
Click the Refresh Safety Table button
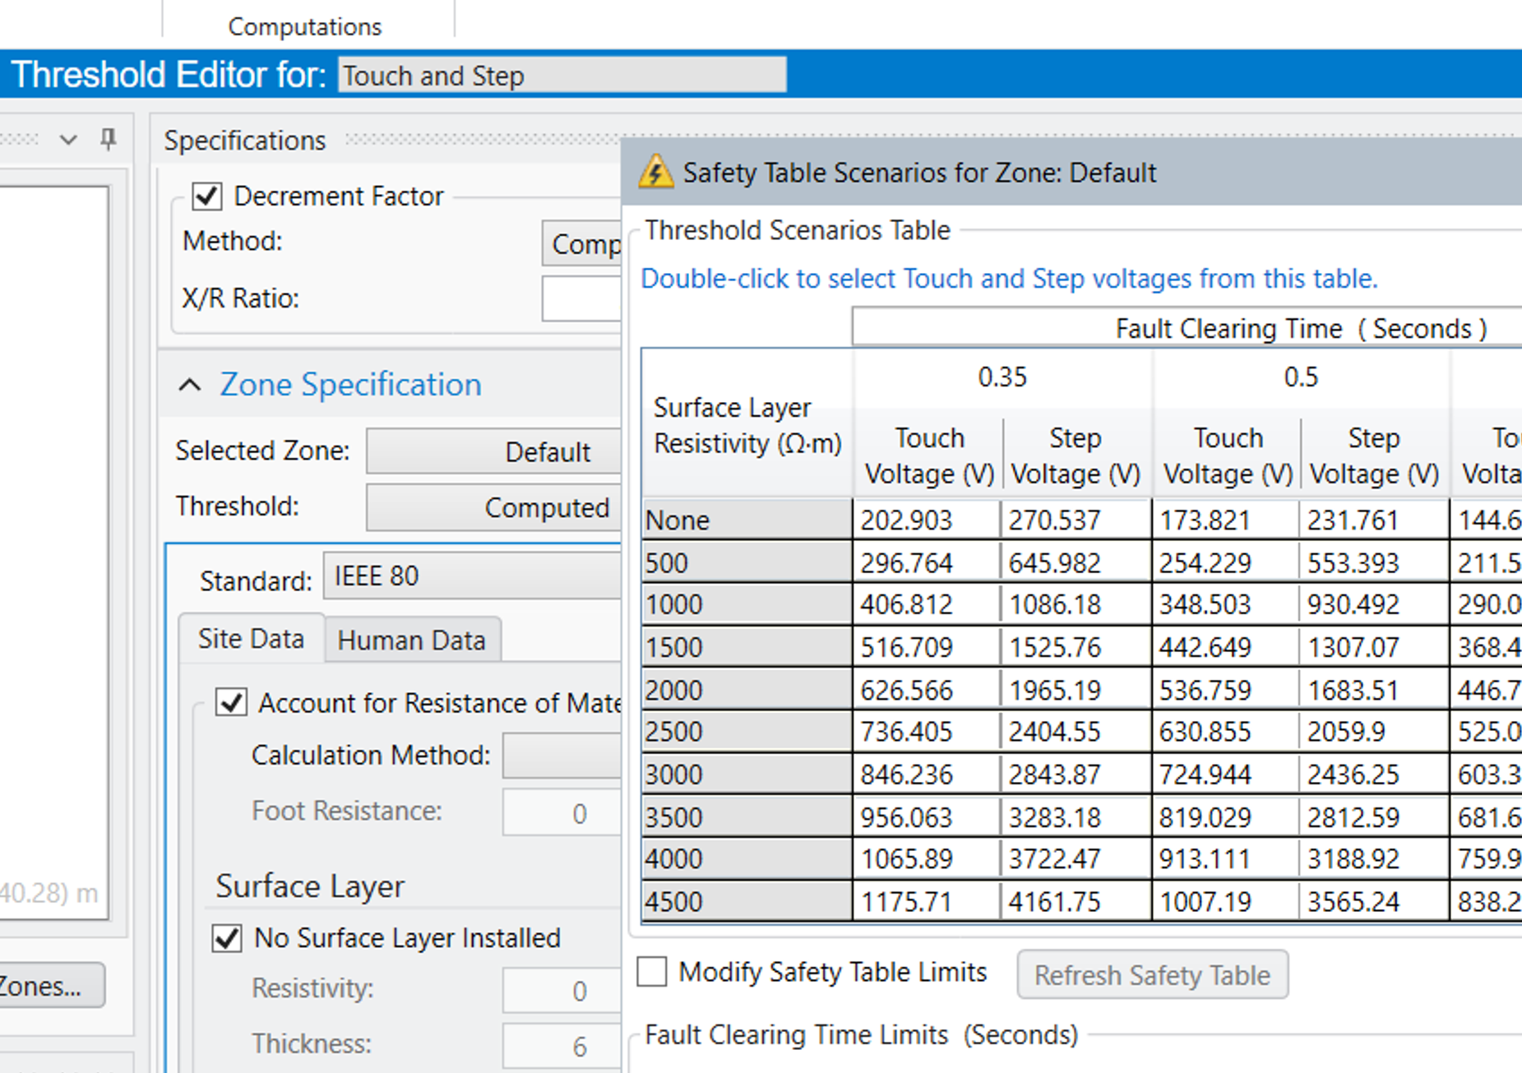(1152, 975)
